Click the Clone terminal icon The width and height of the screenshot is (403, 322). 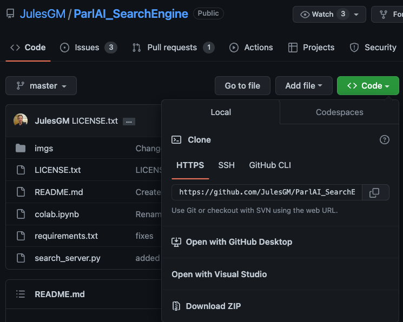(176, 140)
